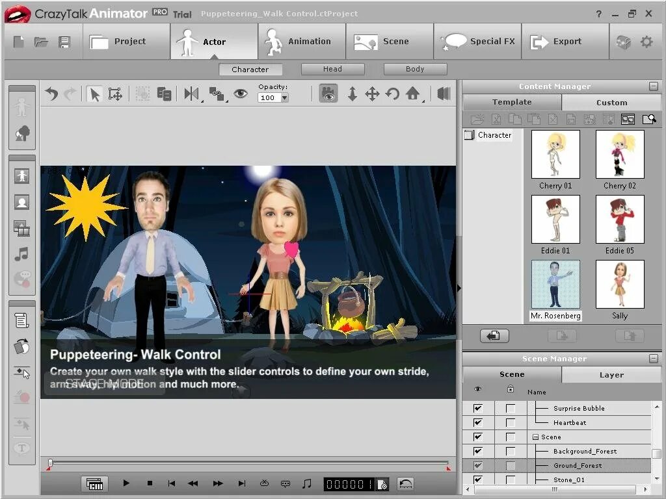This screenshot has height=499, width=666.
Task: Toggle lock checkbox for Background_Forest
Action: 511,451
